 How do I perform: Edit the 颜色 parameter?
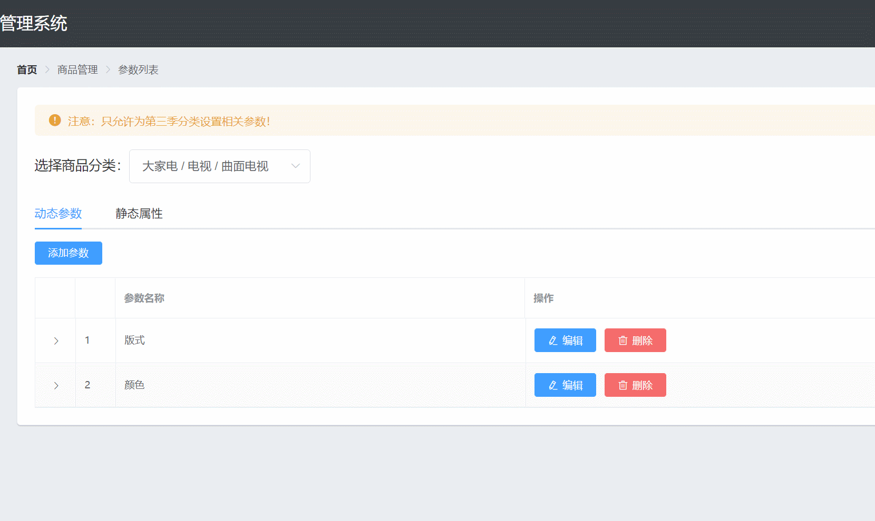click(565, 385)
